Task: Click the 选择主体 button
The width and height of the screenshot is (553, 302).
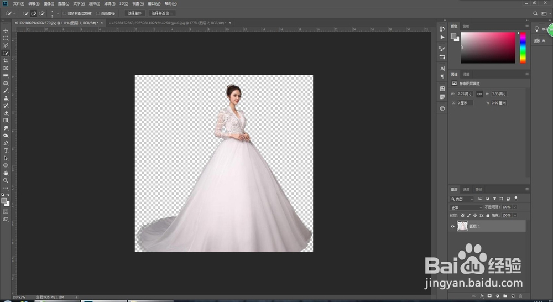Action: (134, 13)
